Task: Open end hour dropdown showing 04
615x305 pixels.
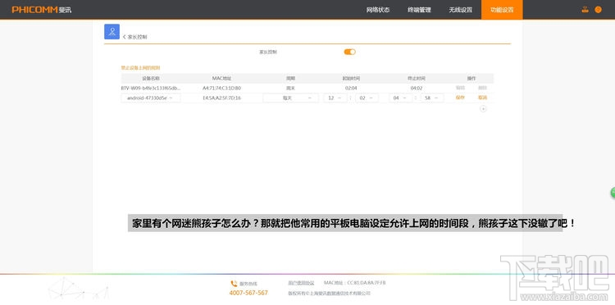Action: [x=401, y=98]
